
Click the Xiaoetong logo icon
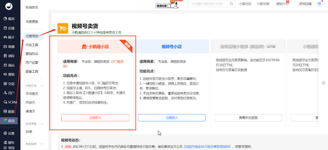click(x=9, y=6)
